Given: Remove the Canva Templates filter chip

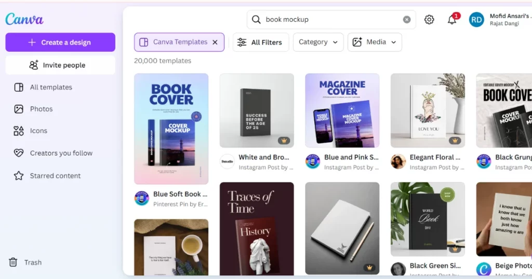Looking at the screenshot, I should [x=215, y=43].
